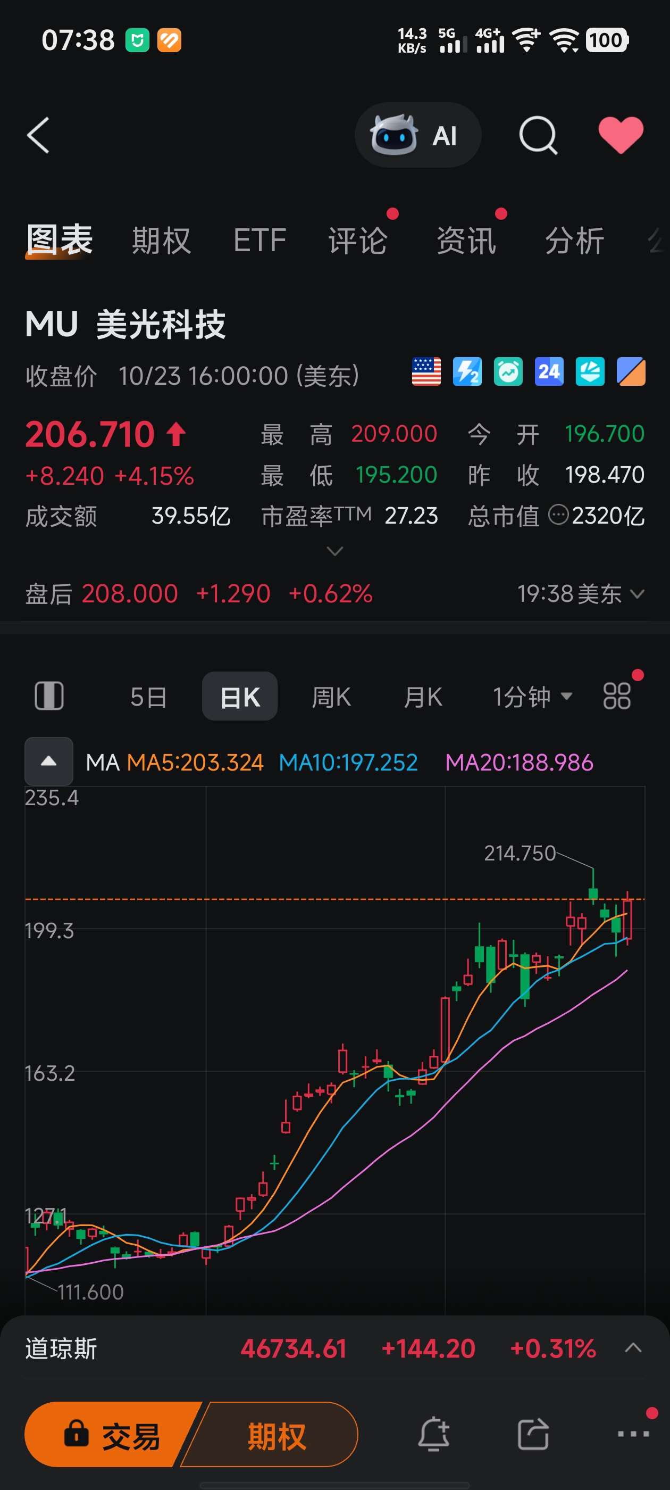Select the 周K chart period

[331, 697]
